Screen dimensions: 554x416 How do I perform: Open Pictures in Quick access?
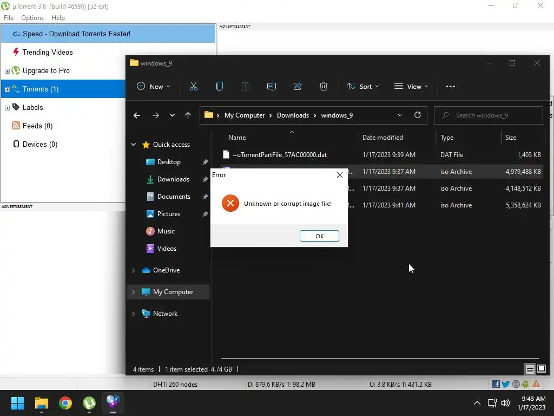coord(169,213)
